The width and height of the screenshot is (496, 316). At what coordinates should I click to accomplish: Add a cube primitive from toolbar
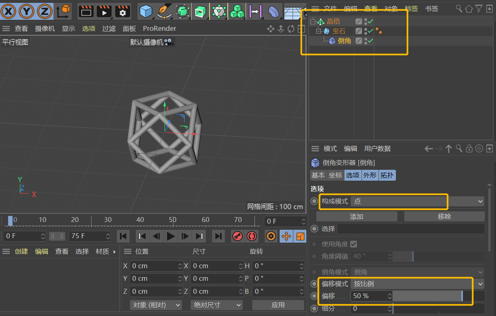click(146, 11)
